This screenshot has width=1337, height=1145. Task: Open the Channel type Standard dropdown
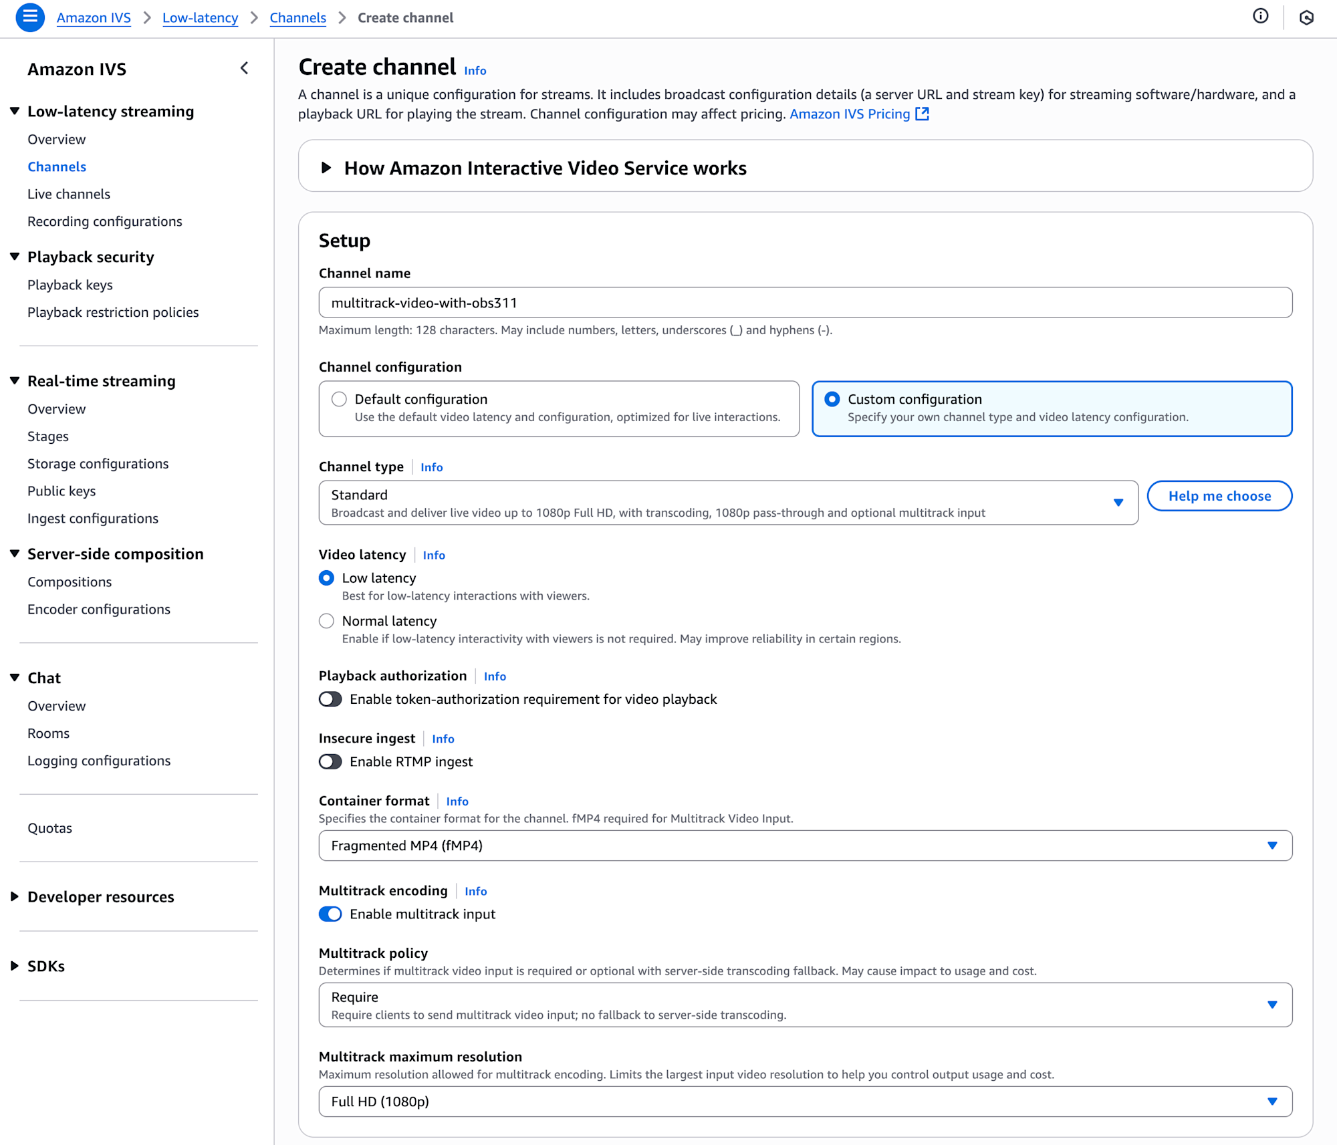729,503
